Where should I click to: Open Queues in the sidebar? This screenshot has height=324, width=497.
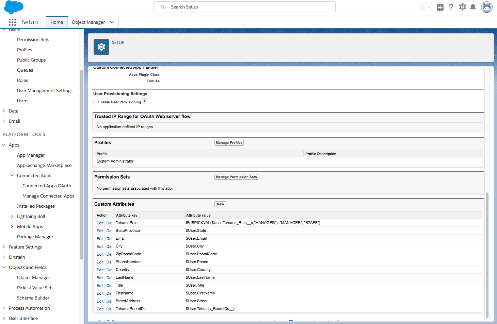[25, 70]
